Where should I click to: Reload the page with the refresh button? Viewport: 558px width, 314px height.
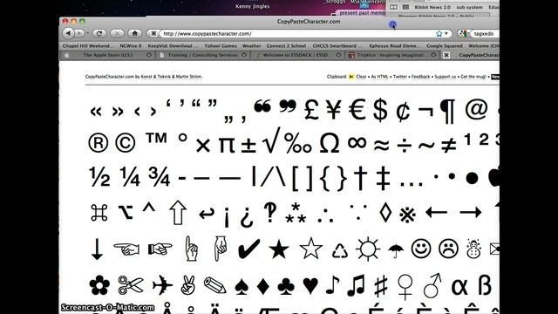(x=99, y=33)
